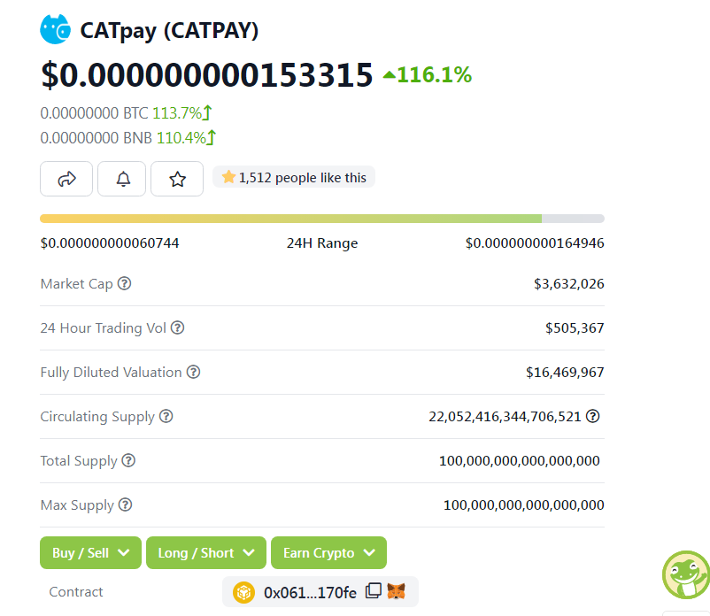Click the 24H Range label
Image resolution: width=710 pixels, height=616 pixels.
click(x=322, y=243)
